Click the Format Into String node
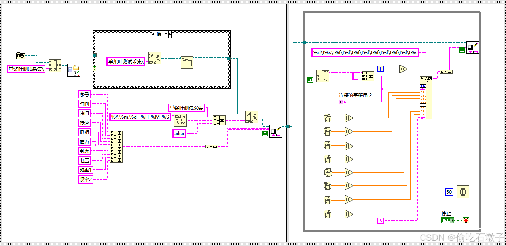This screenshot has width=506, height=246. [426, 98]
